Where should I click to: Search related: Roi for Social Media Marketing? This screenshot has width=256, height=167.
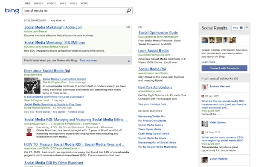(x=157, y=147)
